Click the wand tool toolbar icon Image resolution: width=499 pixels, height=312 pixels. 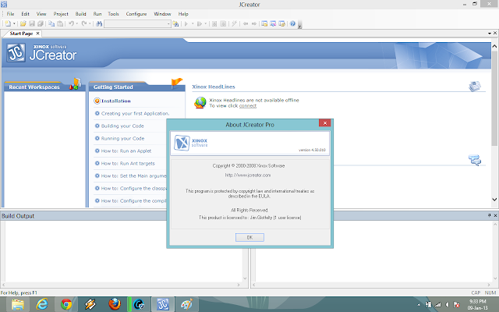pyautogui.click(x=234, y=23)
